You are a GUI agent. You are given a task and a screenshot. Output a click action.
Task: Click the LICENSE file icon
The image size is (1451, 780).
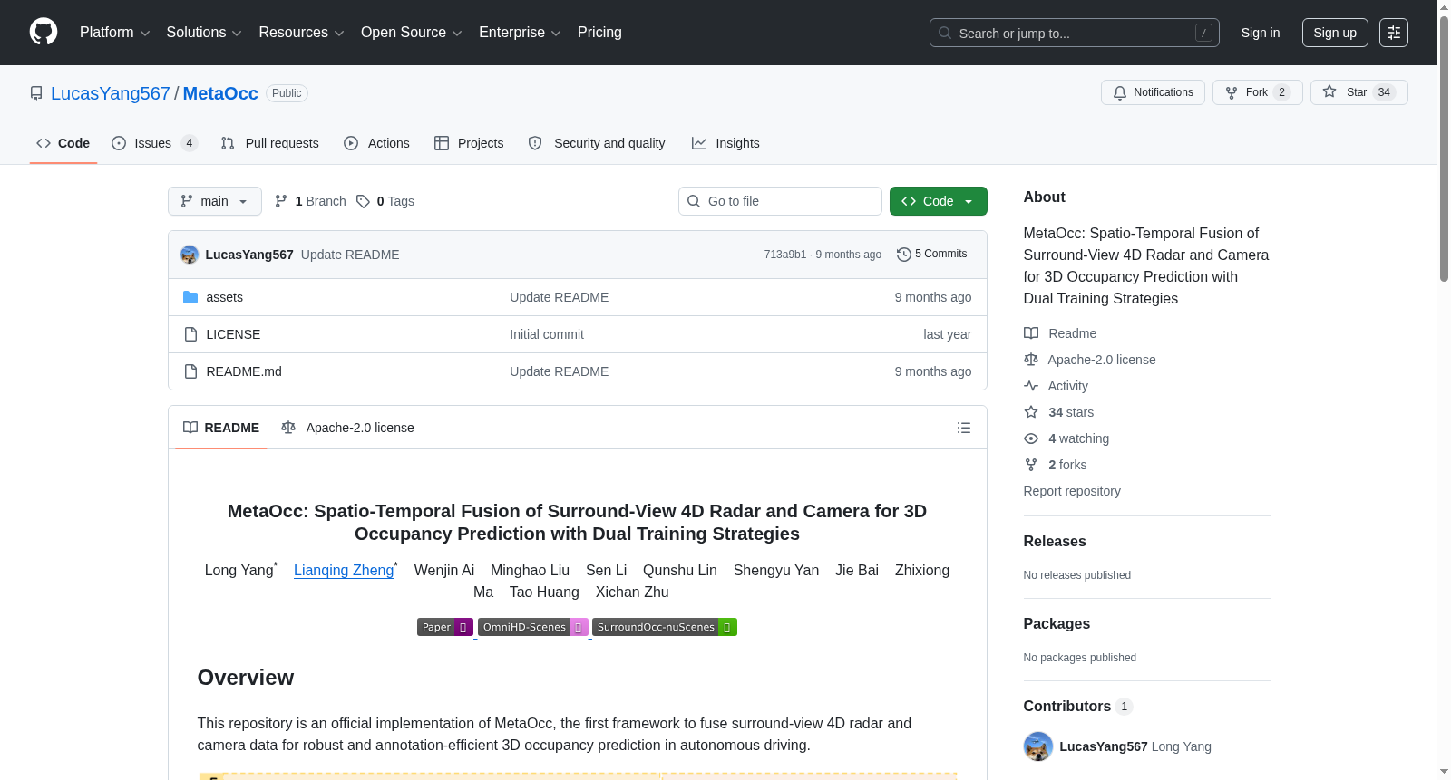coord(190,334)
